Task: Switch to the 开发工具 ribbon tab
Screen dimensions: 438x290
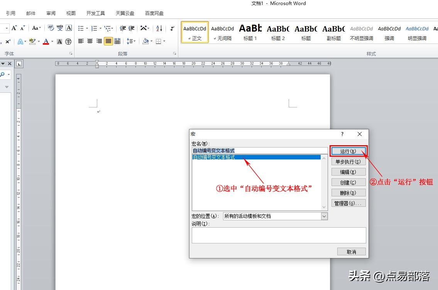Action: click(x=96, y=13)
